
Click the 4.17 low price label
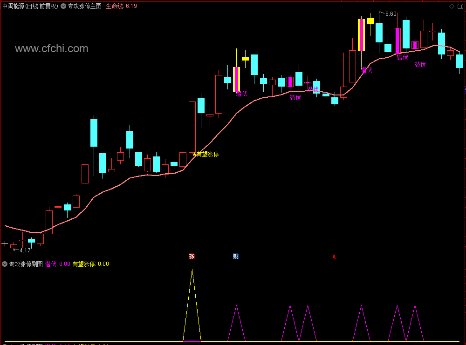25,250
